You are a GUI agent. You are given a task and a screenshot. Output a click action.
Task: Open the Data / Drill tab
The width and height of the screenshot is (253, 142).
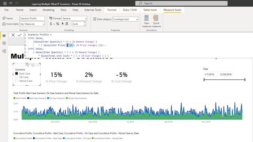click(130, 10)
